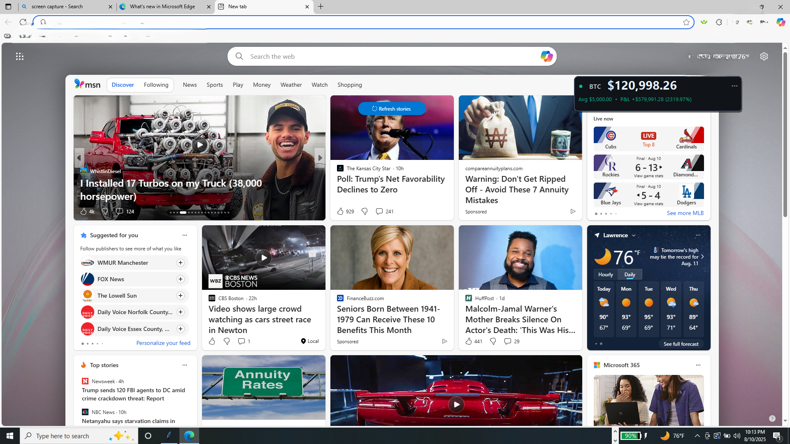Add page to favorites with star icon

pyautogui.click(x=686, y=22)
